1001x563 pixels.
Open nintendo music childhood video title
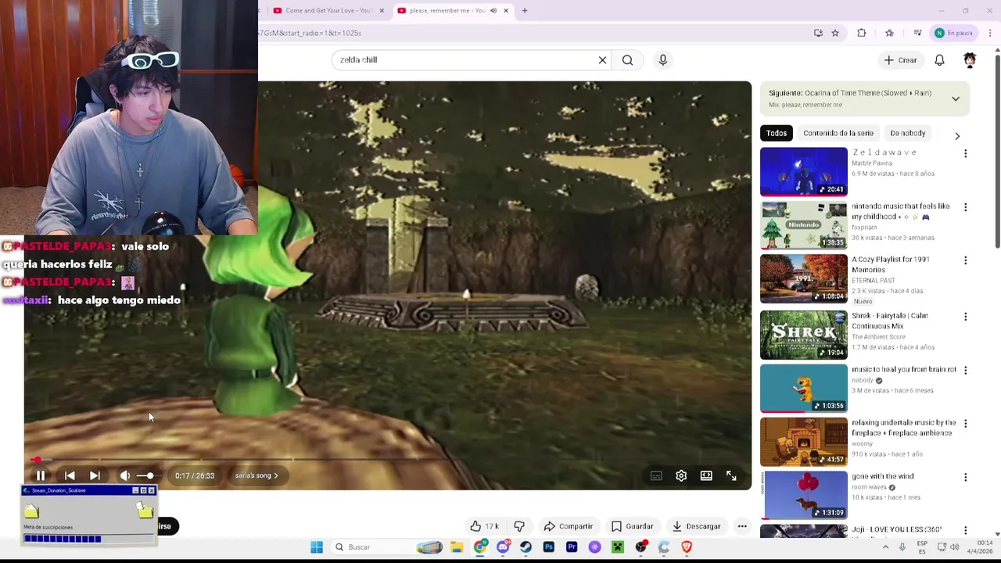900,211
